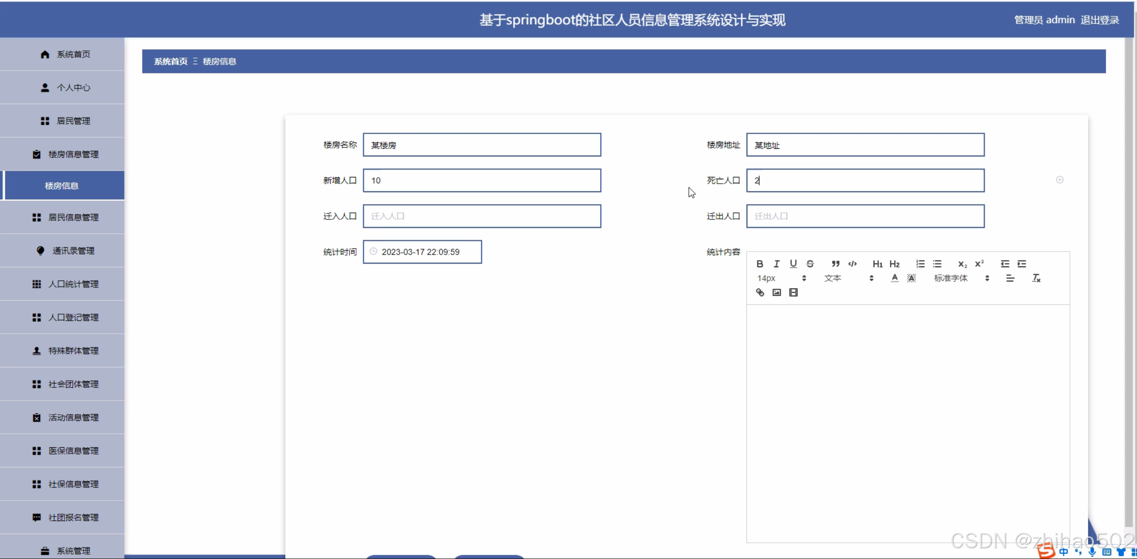1137x559 pixels.
Task: Toggle bold formatting in editor
Action: [x=759, y=264]
